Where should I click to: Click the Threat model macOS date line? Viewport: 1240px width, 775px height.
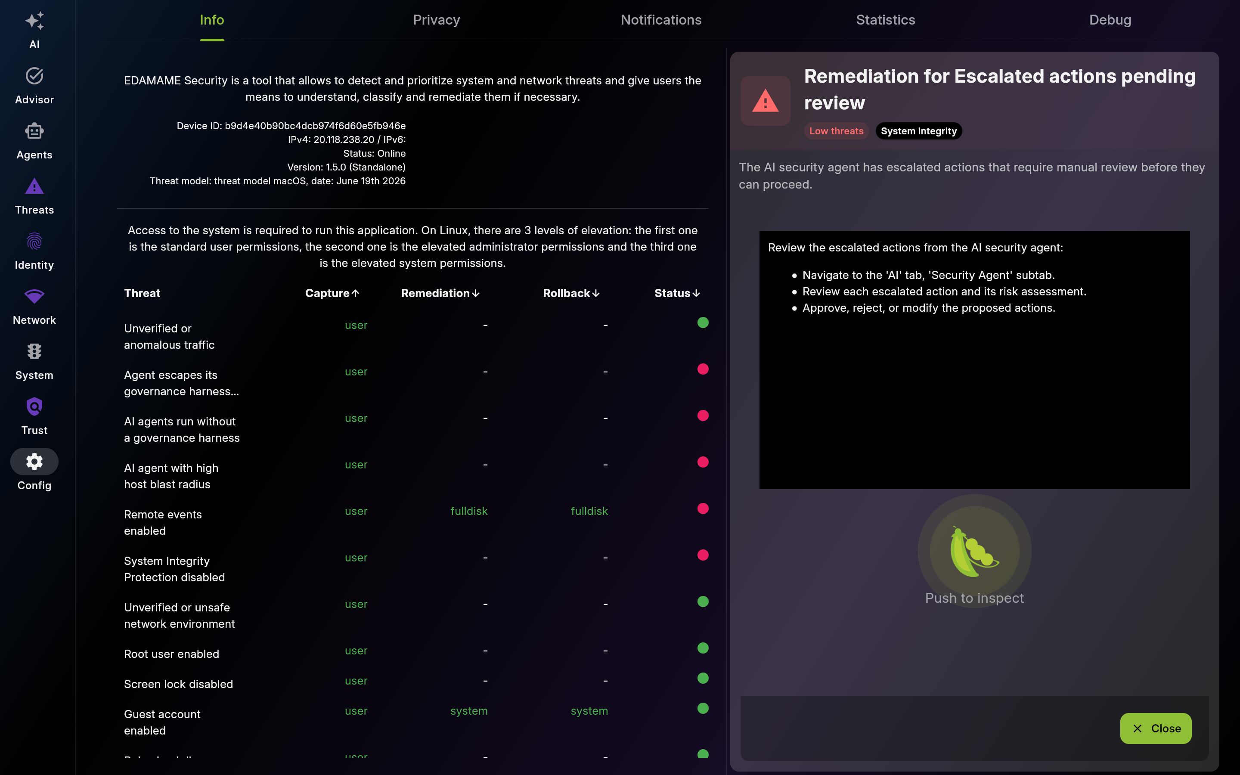[x=277, y=181]
